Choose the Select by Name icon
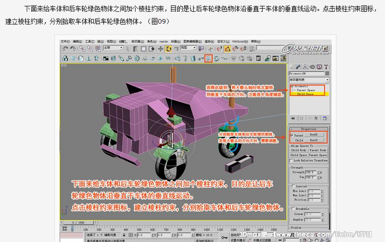Image resolution: width=385 pixels, height=242 pixels. tap(136, 49)
